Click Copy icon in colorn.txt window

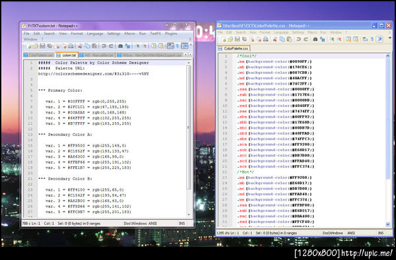(87, 46)
